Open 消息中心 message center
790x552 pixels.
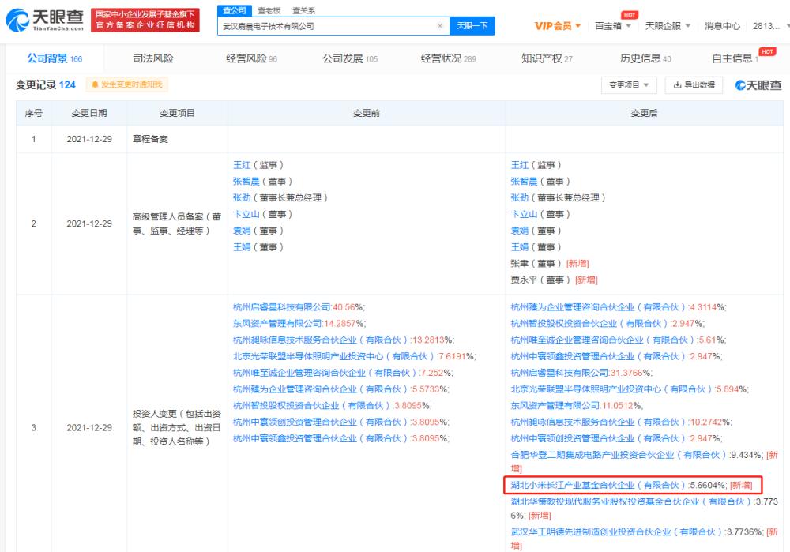(x=722, y=26)
